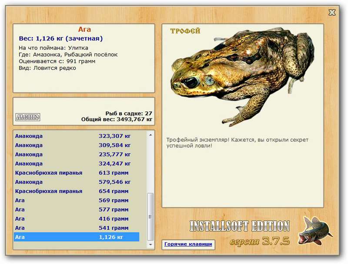This screenshot has height=264, width=348.
Task: Open the Горячие клавиши link
Action: pos(188,244)
